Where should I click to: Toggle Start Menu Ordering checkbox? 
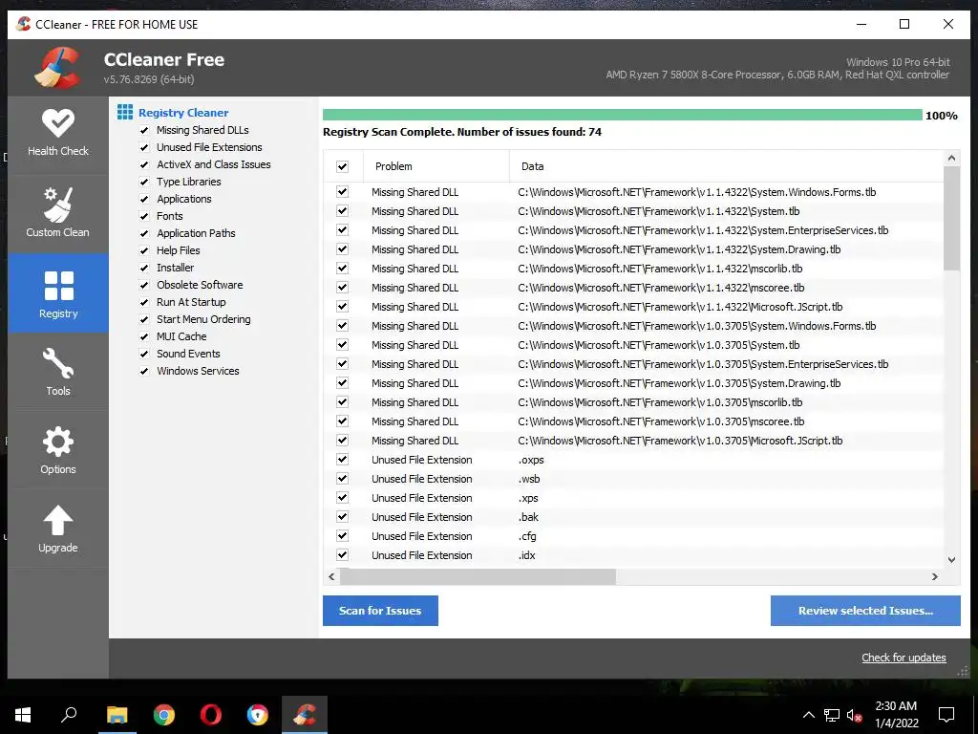(144, 319)
